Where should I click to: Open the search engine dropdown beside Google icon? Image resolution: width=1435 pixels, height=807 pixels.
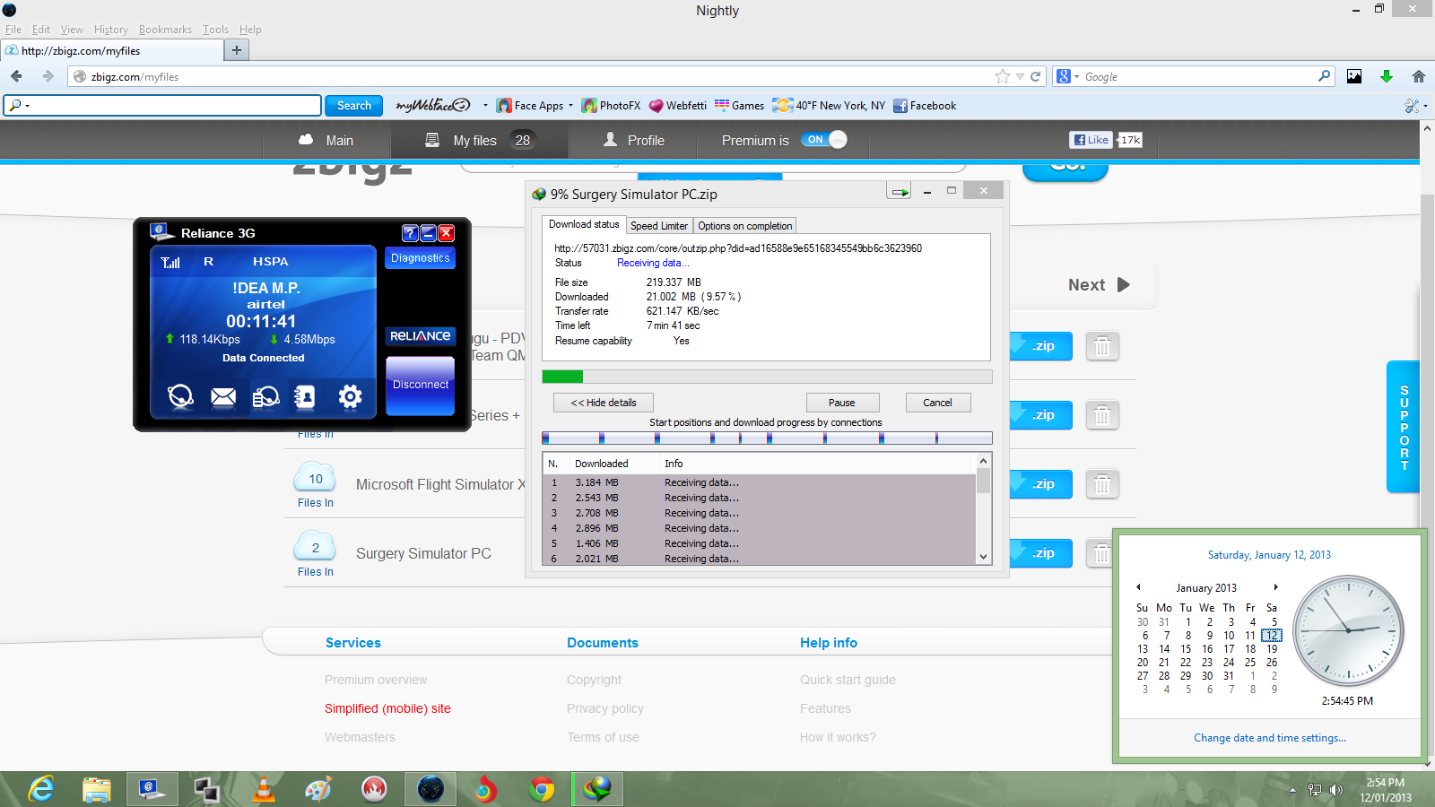(1076, 77)
